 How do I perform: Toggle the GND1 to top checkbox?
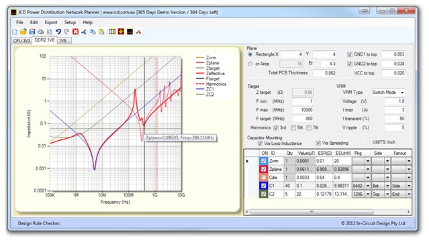(x=350, y=54)
